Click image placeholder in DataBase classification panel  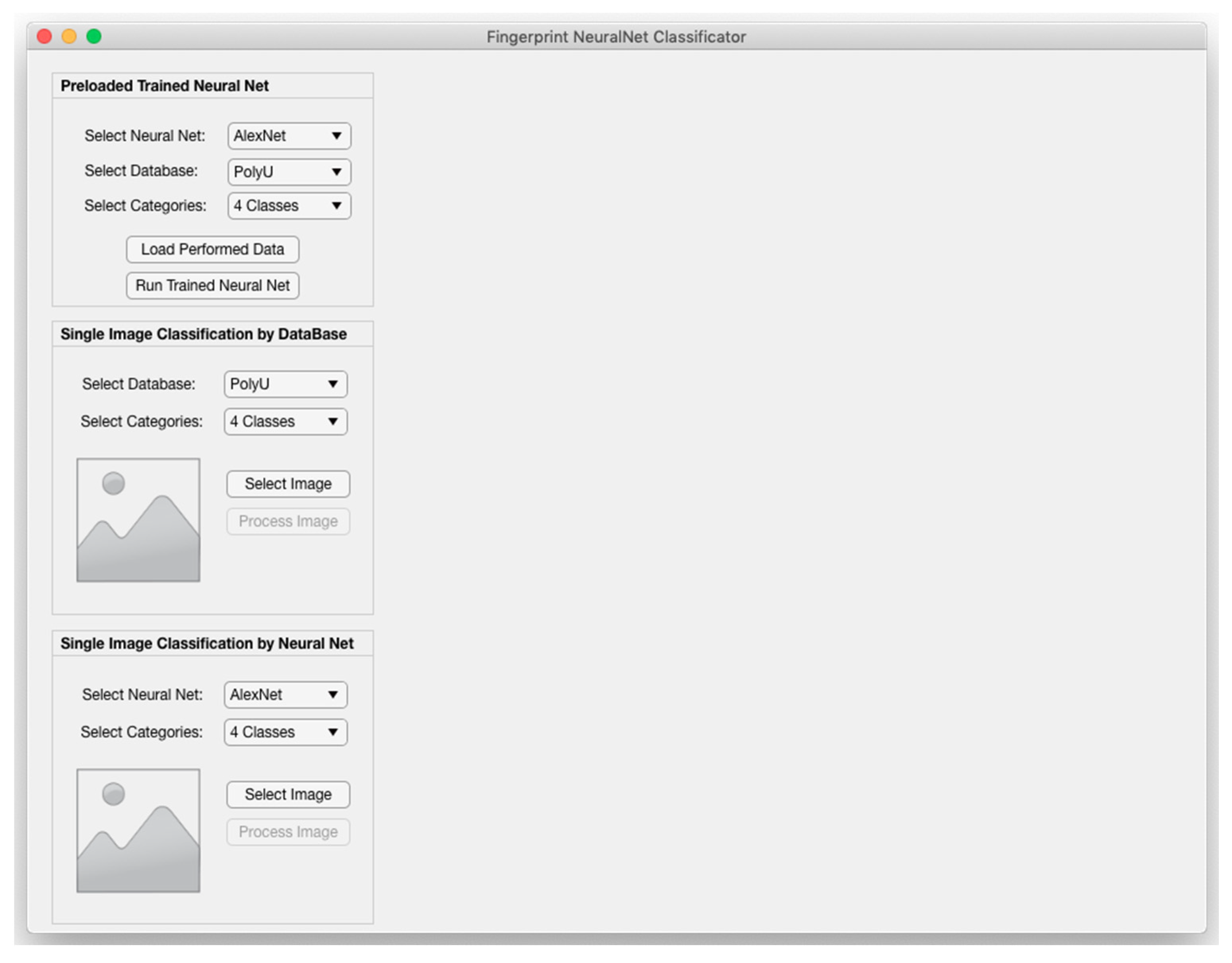(138, 520)
